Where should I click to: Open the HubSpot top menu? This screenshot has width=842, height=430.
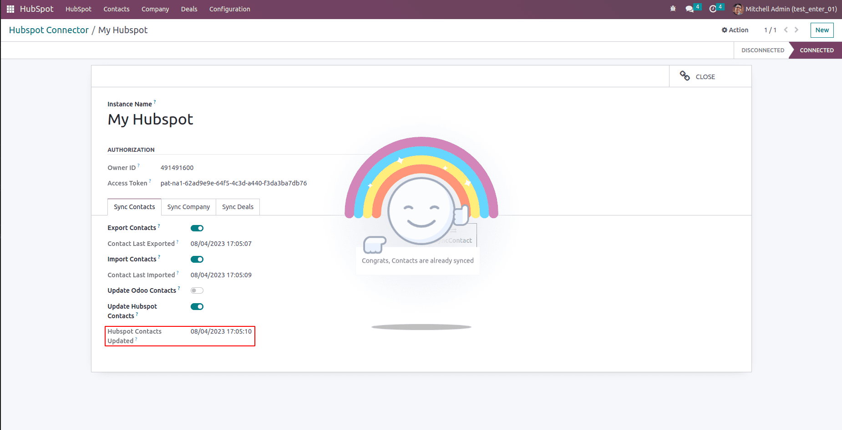point(78,9)
